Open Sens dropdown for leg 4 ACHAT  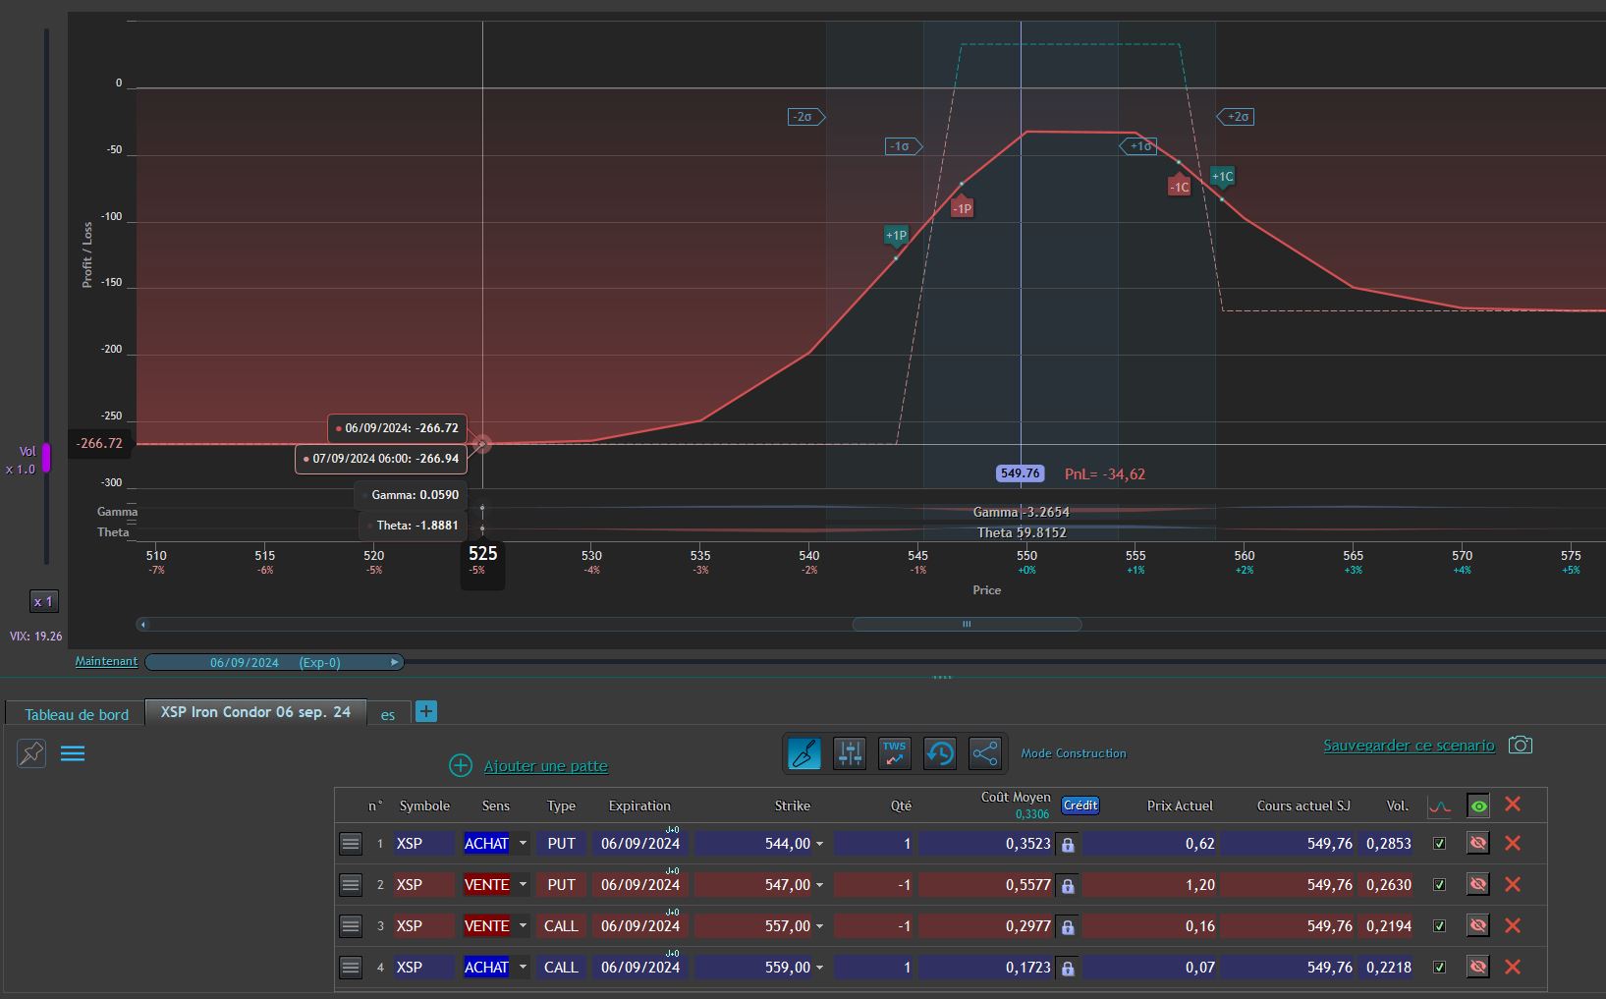click(523, 968)
